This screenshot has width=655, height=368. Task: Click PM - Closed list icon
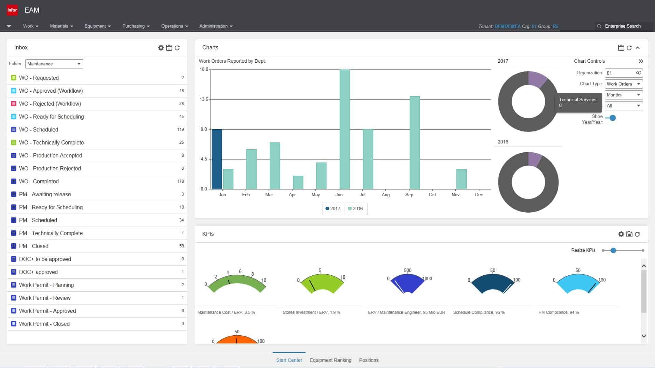[x=14, y=246]
